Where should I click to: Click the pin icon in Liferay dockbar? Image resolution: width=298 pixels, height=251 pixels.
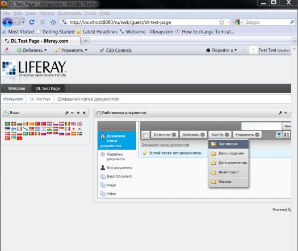pos(7,50)
